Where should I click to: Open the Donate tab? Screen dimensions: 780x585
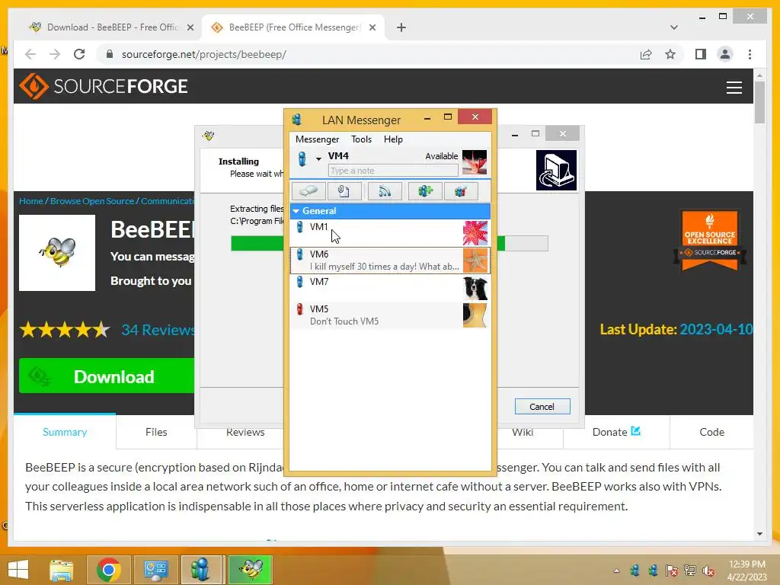point(616,432)
